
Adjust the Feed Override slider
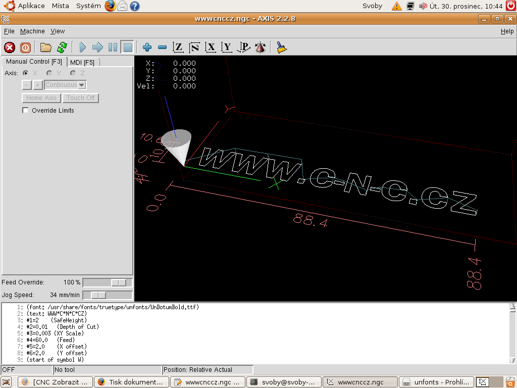point(119,282)
